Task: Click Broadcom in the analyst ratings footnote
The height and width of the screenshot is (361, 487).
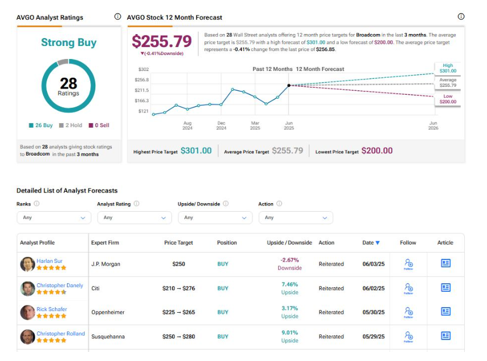Action: click(x=37, y=154)
